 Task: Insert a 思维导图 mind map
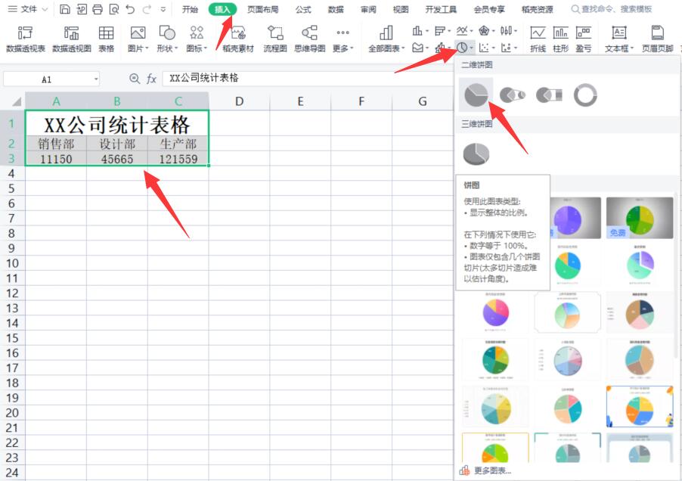[x=310, y=39]
